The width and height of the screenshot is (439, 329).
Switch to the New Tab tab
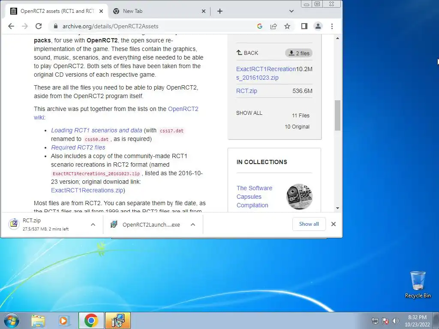coord(159,11)
